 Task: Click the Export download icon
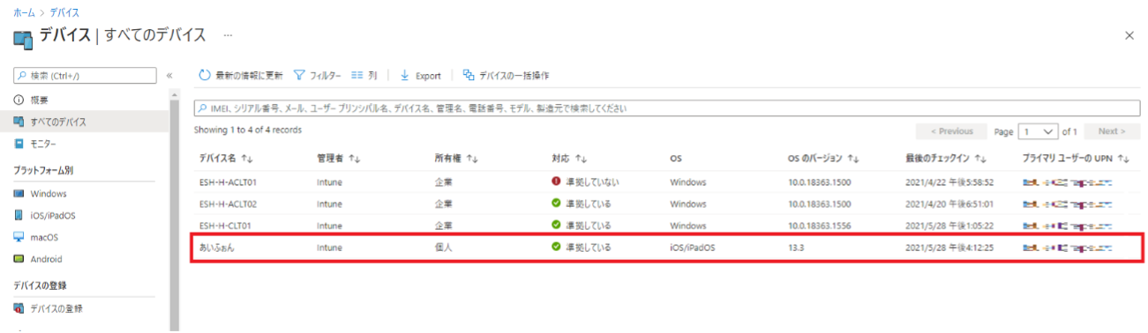click(x=405, y=76)
